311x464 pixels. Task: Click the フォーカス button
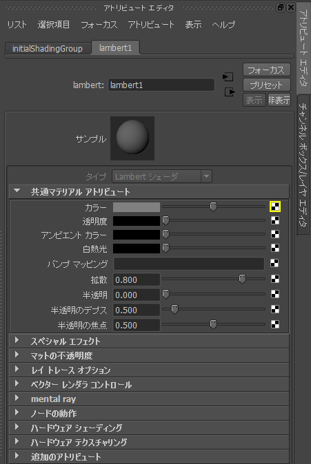pos(267,70)
